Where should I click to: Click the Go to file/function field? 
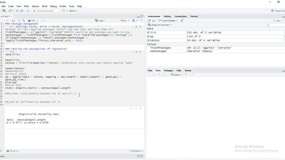45,11
